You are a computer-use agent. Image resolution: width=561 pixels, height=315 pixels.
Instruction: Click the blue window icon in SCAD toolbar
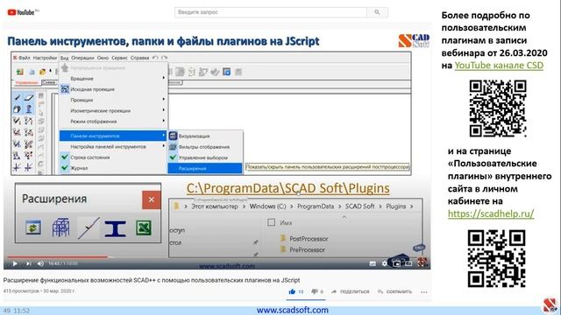pos(226,72)
